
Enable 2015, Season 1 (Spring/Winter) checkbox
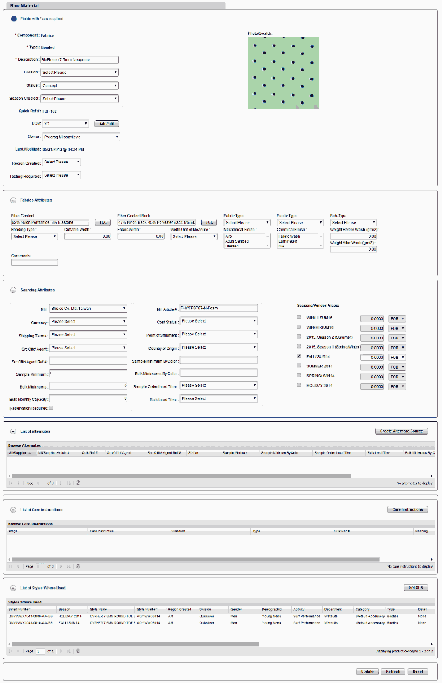(299, 346)
